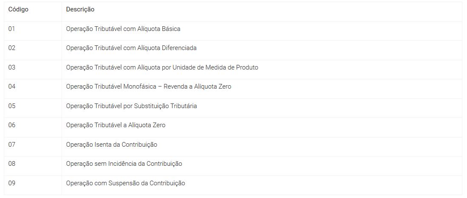Click Operação Tributável com Alíquota Básica text
Screen dimensions: 467x198
click(123, 29)
